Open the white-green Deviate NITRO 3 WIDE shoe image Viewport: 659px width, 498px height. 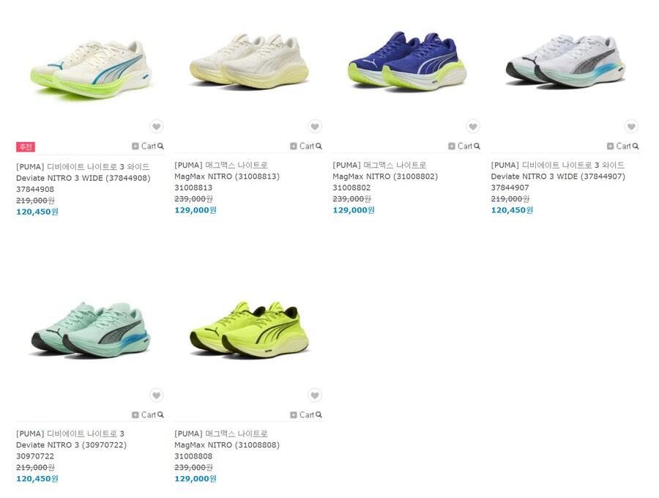(x=91, y=69)
